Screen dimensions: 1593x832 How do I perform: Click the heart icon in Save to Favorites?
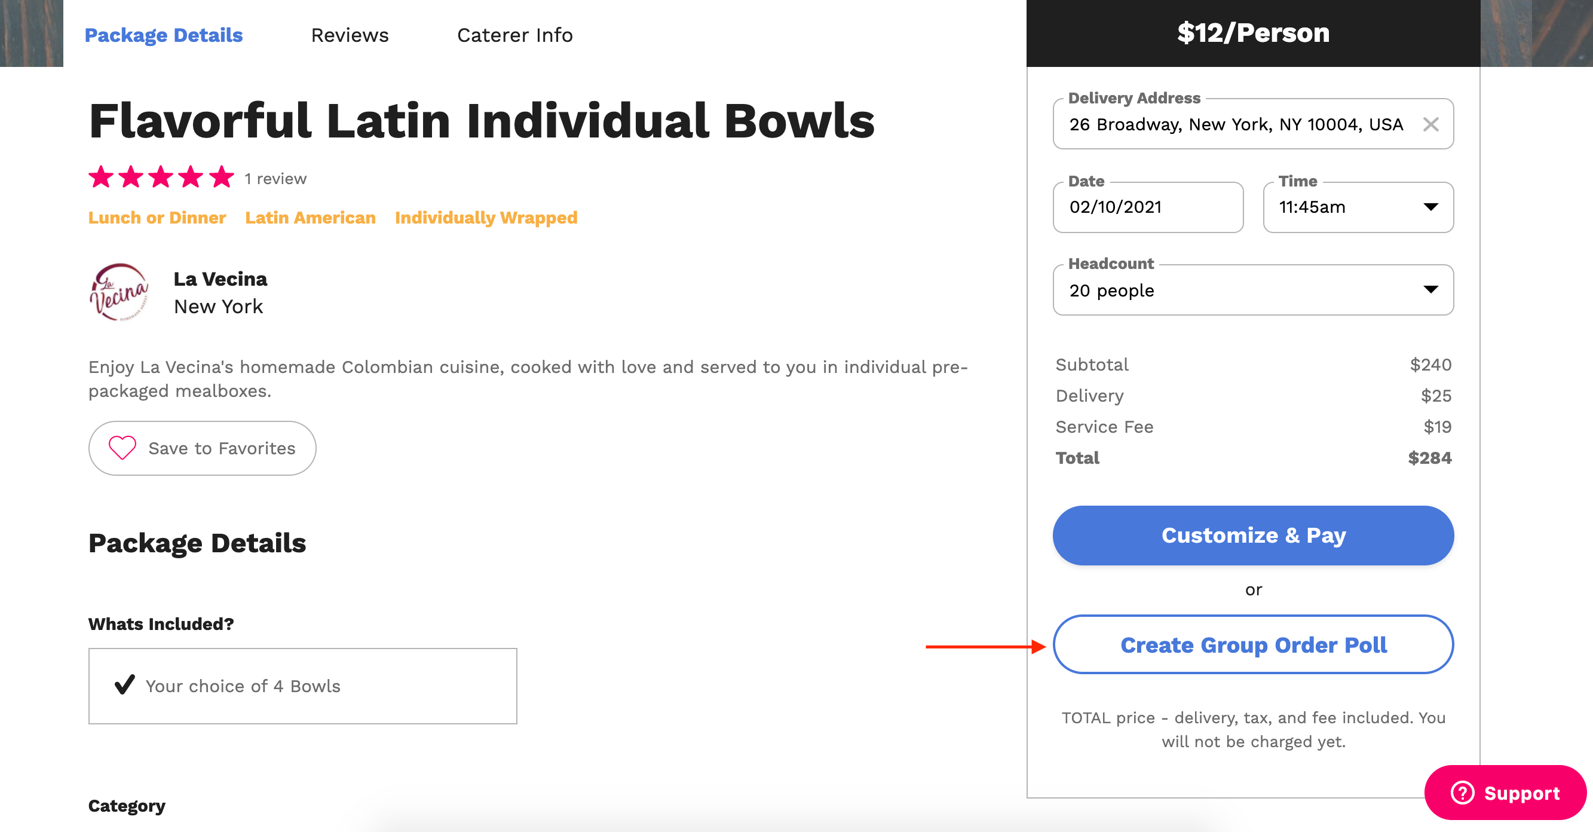[122, 448]
